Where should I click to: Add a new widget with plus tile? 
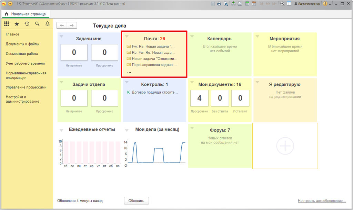tap(285, 146)
